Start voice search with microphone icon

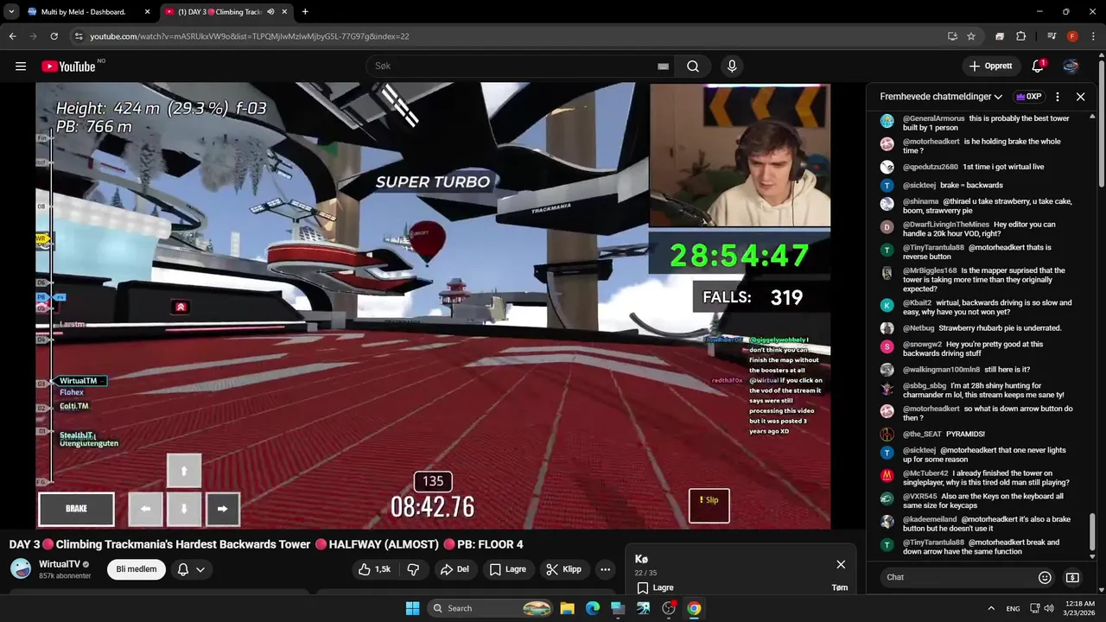pyautogui.click(x=732, y=67)
